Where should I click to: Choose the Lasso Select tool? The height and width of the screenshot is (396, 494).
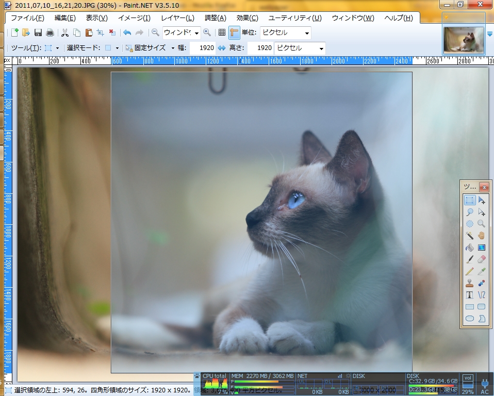469,212
